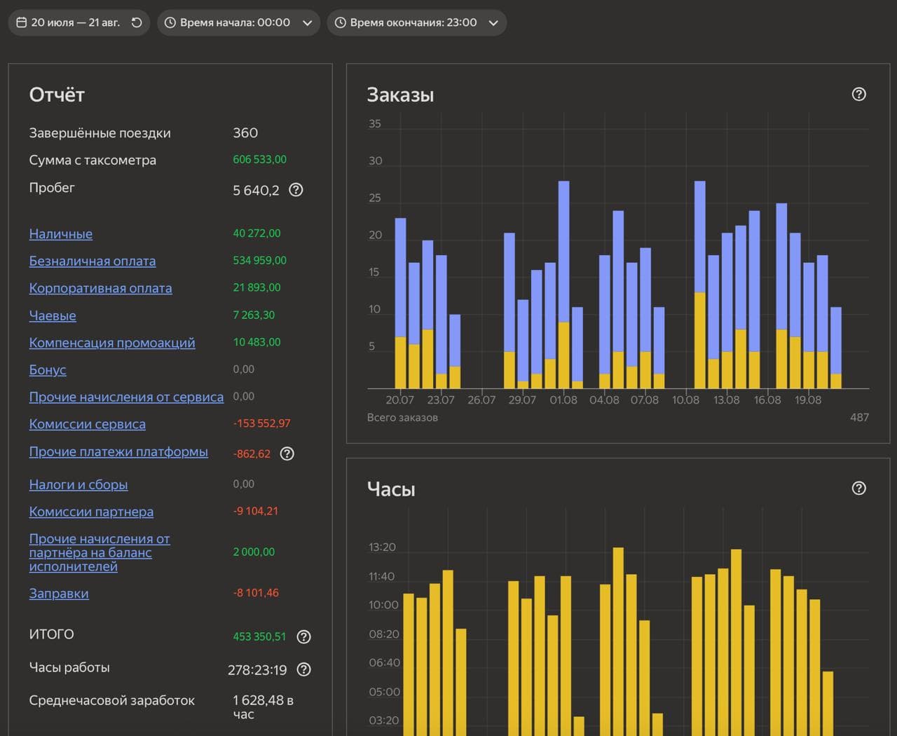Click the Заправки amount -8 101,46
The image size is (897, 736).
pyautogui.click(x=256, y=593)
